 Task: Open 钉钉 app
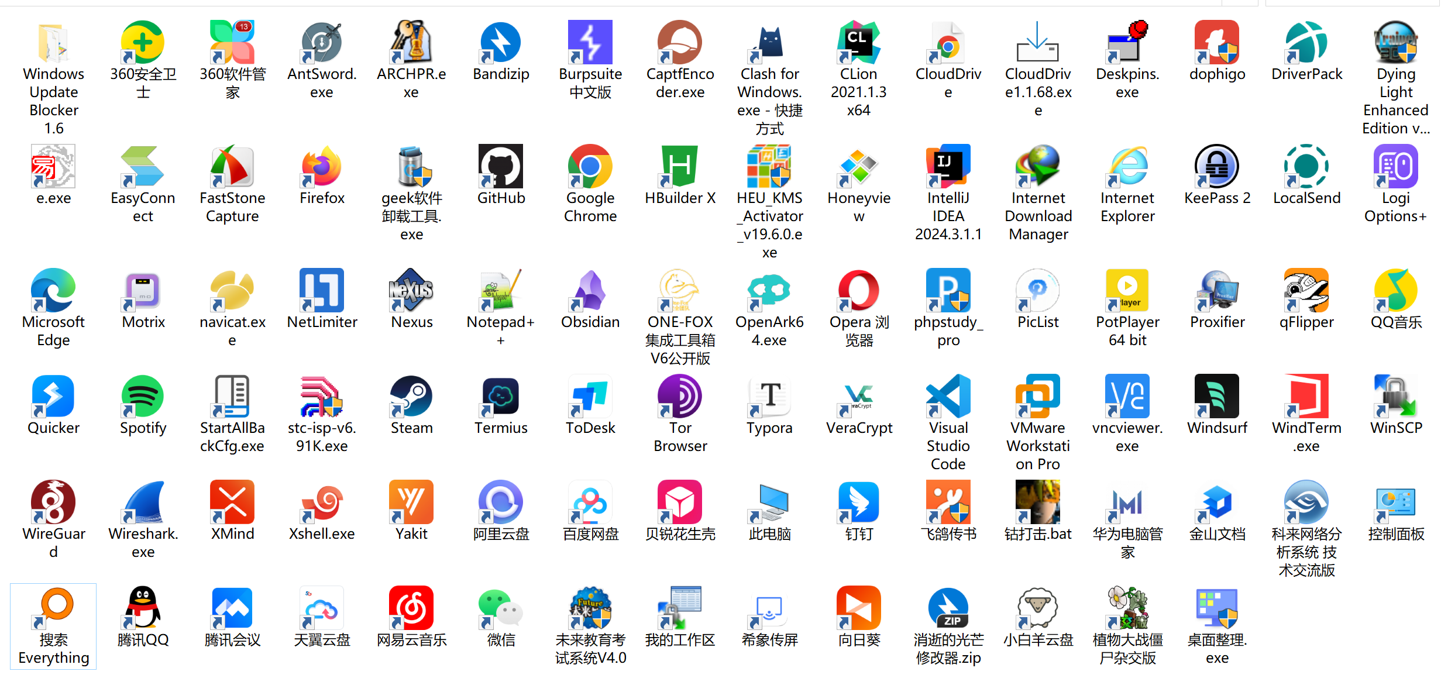pyautogui.click(x=859, y=502)
